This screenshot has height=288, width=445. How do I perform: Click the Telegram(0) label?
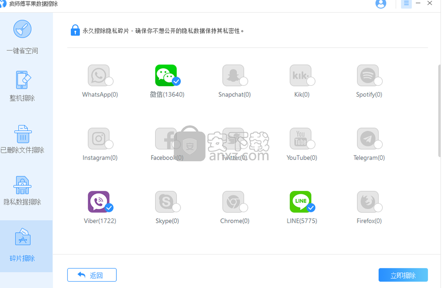click(369, 158)
